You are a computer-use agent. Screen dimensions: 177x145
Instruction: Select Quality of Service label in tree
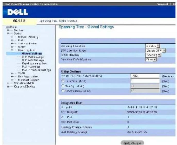click(24, 87)
